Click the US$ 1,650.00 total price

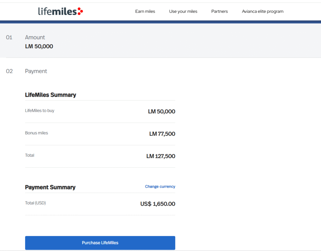pyautogui.click(x=158, y=204)
